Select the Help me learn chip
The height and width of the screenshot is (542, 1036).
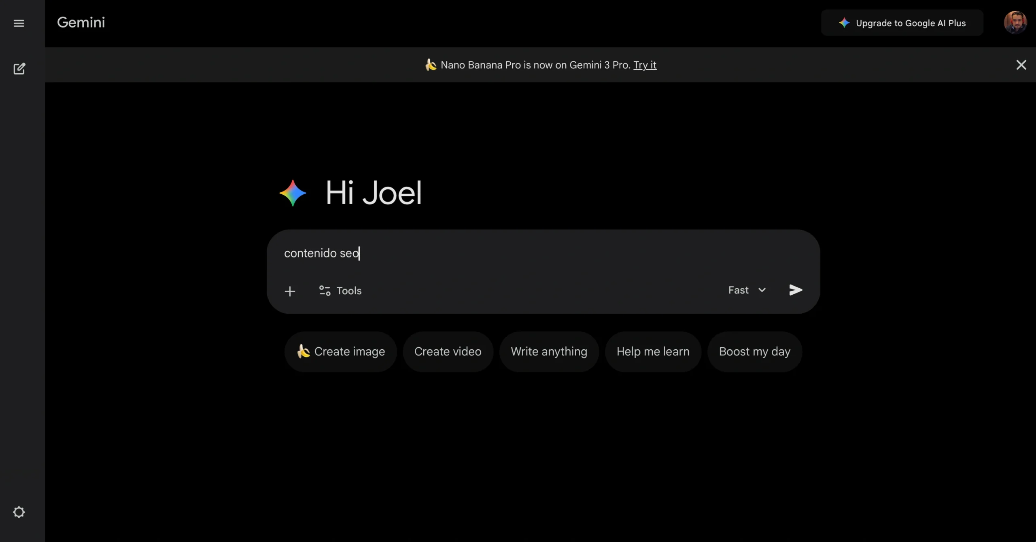pos(653,351)
